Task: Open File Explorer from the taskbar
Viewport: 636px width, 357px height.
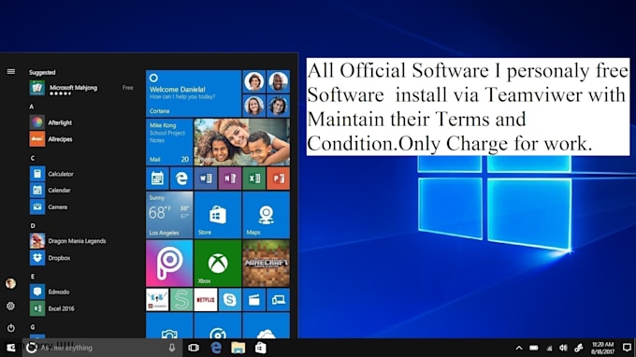Action: coord(238,348)
